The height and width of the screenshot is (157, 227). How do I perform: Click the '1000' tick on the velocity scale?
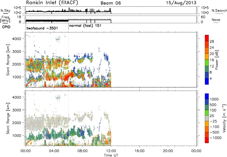pos(214,99)
